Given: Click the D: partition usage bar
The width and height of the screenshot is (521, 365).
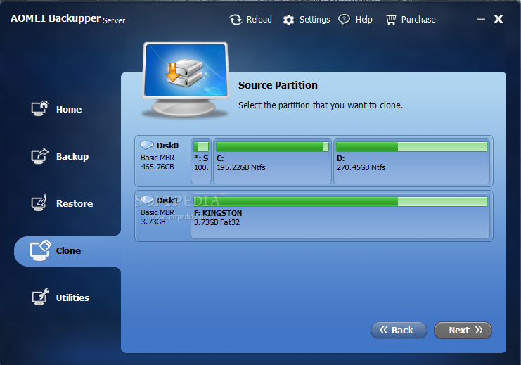Looking at the screenshot, I should [x=411, y=146].
